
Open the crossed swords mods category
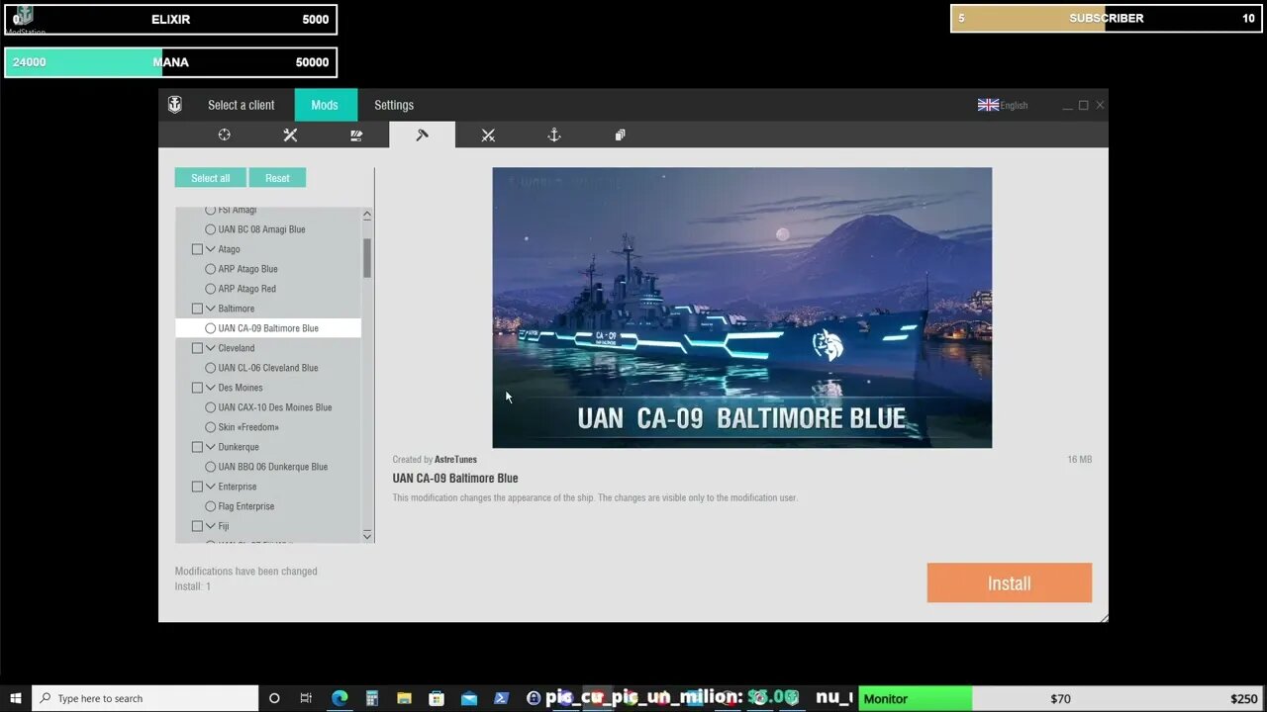click(488, 134)
